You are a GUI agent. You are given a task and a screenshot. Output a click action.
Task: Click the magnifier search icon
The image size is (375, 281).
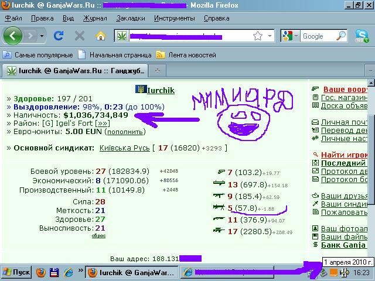341,36
